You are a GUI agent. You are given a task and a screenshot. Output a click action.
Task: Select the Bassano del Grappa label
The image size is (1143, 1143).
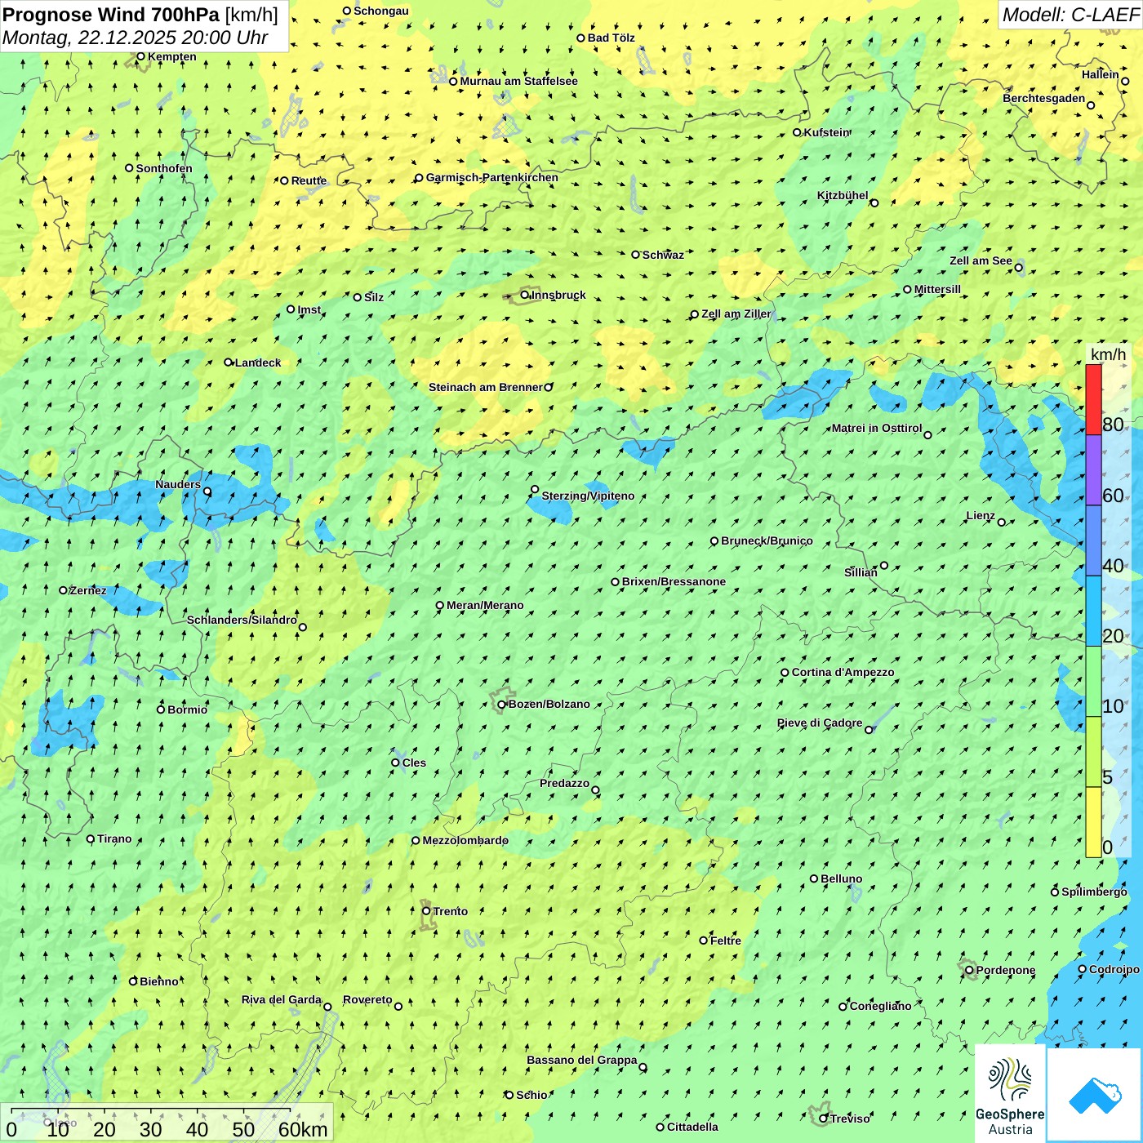(582, 1060)
